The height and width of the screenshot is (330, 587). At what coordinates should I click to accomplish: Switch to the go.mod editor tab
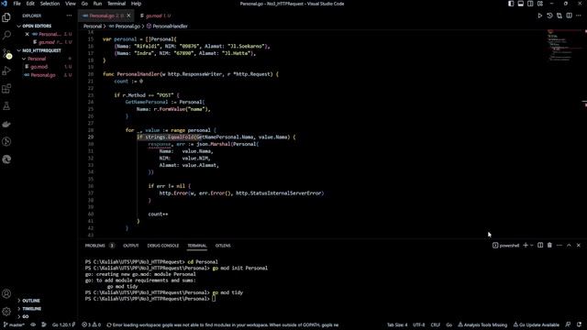[155, 16]
